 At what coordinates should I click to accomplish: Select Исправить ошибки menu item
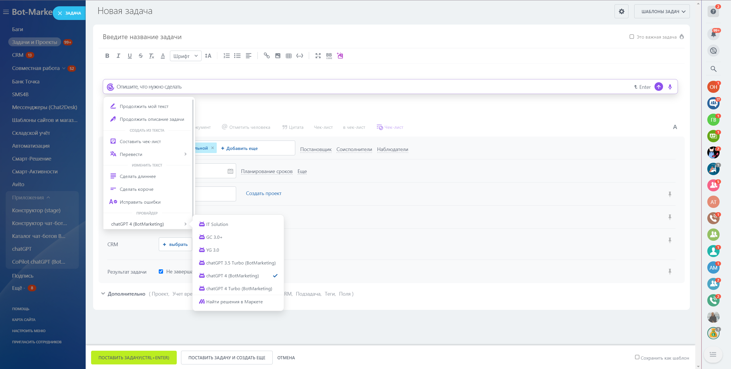point(140,202)
